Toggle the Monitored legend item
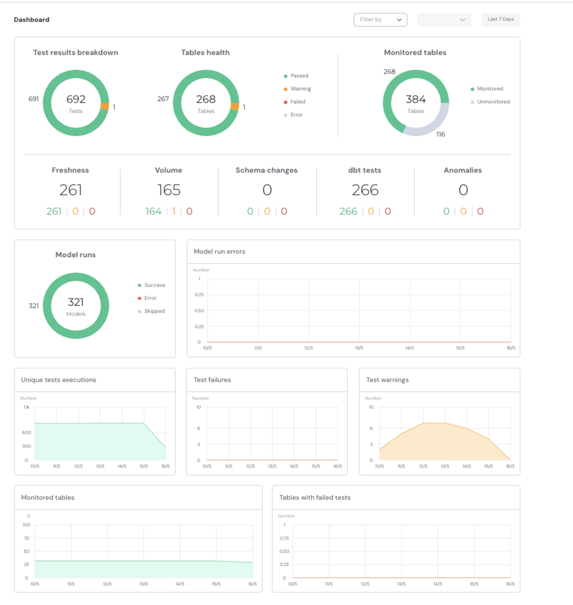 pos(489,89)
